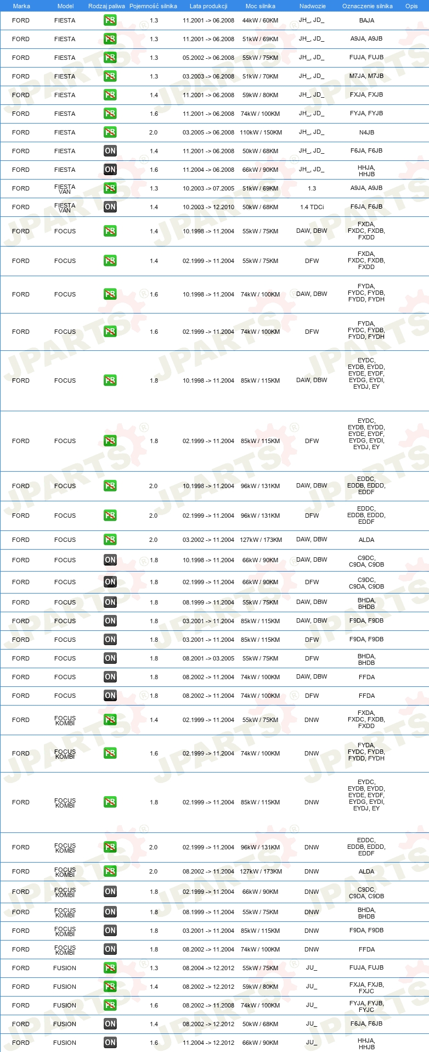Click petrol icon in Fiesta M7JA row
Viewport: 429px width, 1052px height.
(110, 76)
